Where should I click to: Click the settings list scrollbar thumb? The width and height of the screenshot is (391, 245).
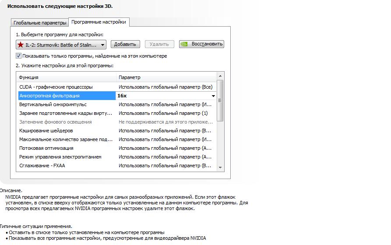(x=220, y=100)
